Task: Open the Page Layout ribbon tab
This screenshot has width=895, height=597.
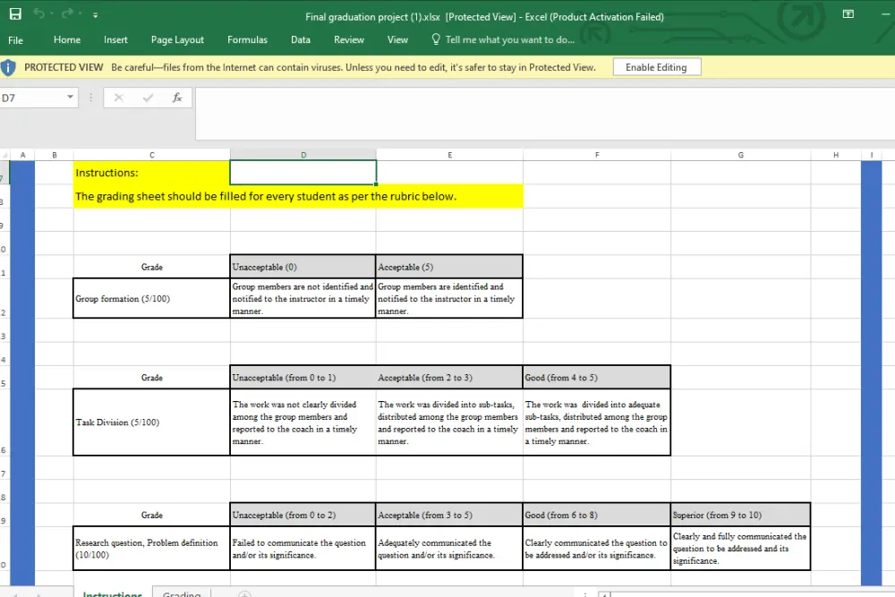Action: [177, 39]
